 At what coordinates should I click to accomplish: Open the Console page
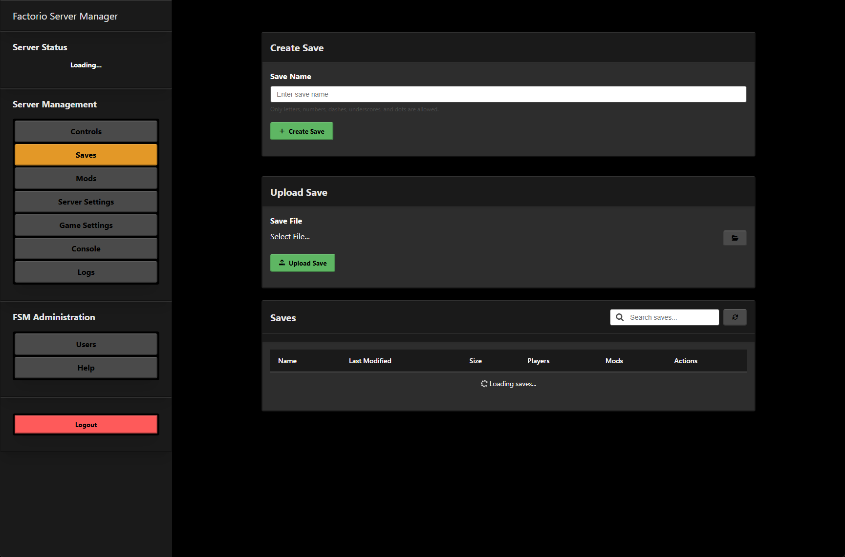(86, 248)
